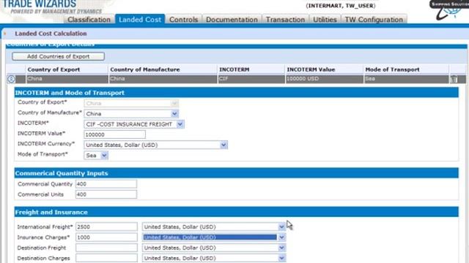This screenshot has width=469, height=263.
Task: Open the Mode of Transport Sea dropdown
Action: 96,156
